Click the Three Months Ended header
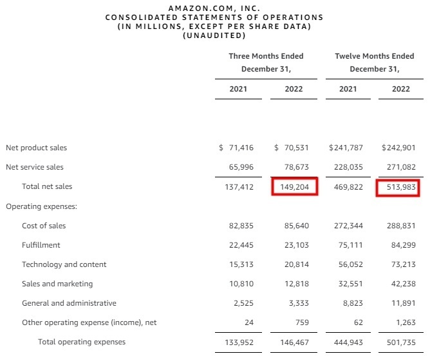 pyautogui.click(x=266, y=56)
